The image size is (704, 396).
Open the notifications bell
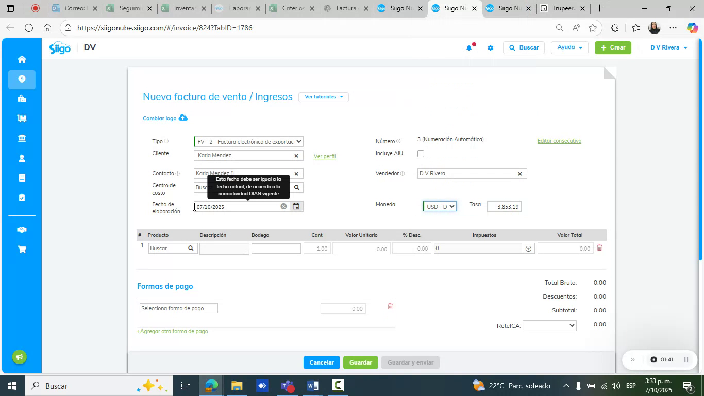coord(469,47)
